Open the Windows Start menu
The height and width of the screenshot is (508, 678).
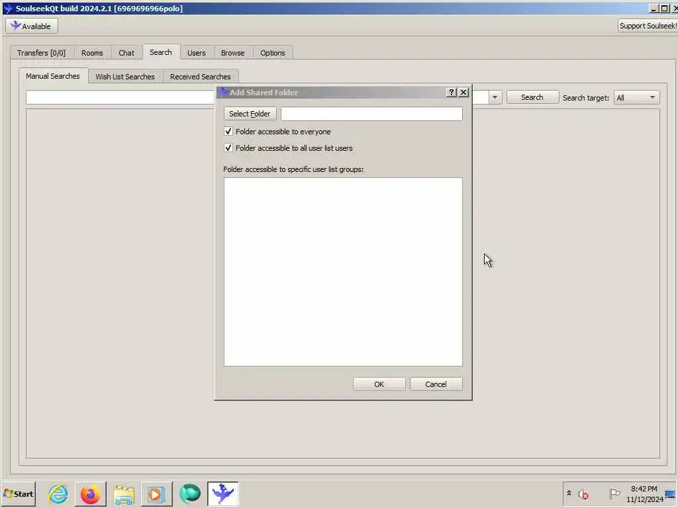[18, 493]
